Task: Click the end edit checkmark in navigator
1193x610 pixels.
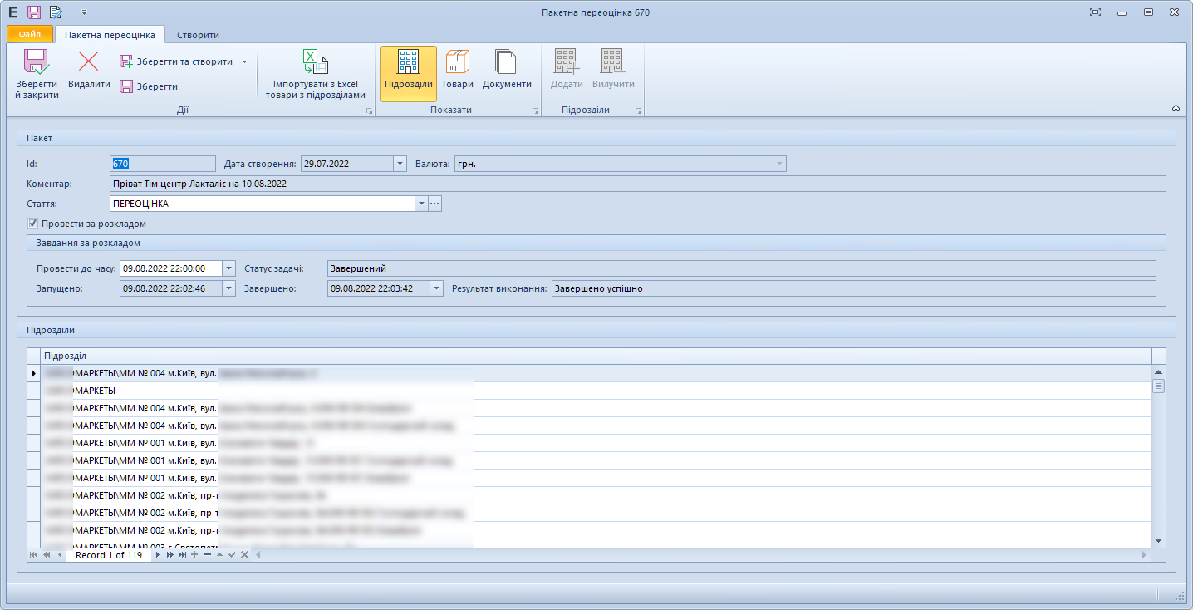Action: pos(232,554)
